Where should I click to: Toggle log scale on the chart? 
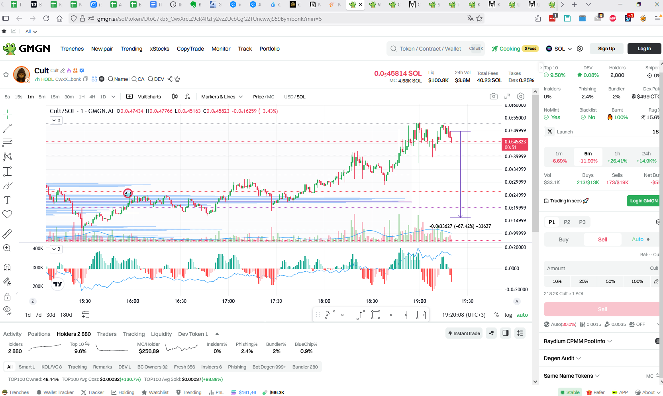(x=508, y=315)
